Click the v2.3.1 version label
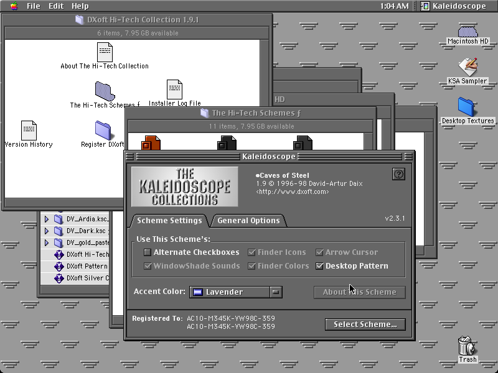Viewport: 498px width, 373px height. coord(395,218)
